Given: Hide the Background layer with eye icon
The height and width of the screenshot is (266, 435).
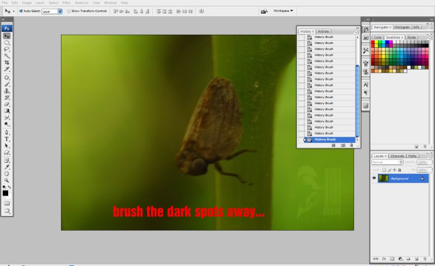Looking at the screenshot, I should 374,178.
